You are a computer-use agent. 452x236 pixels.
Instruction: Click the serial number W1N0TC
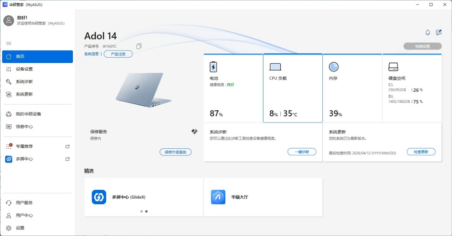(110, 46)
